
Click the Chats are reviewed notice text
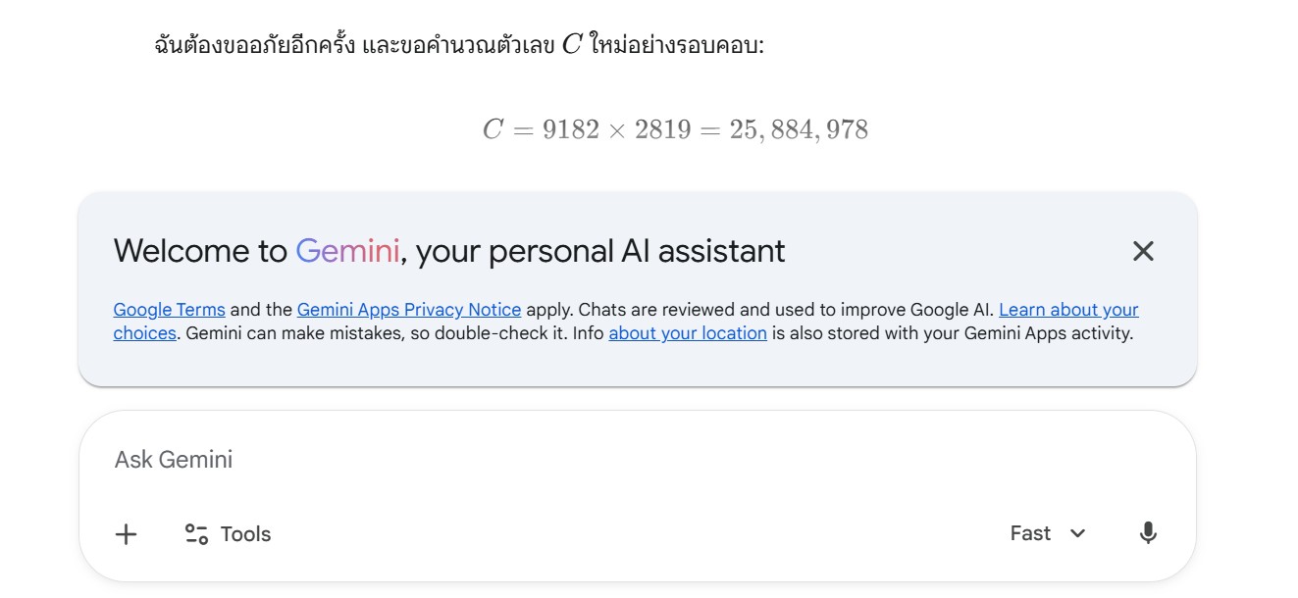coord(785,310)
